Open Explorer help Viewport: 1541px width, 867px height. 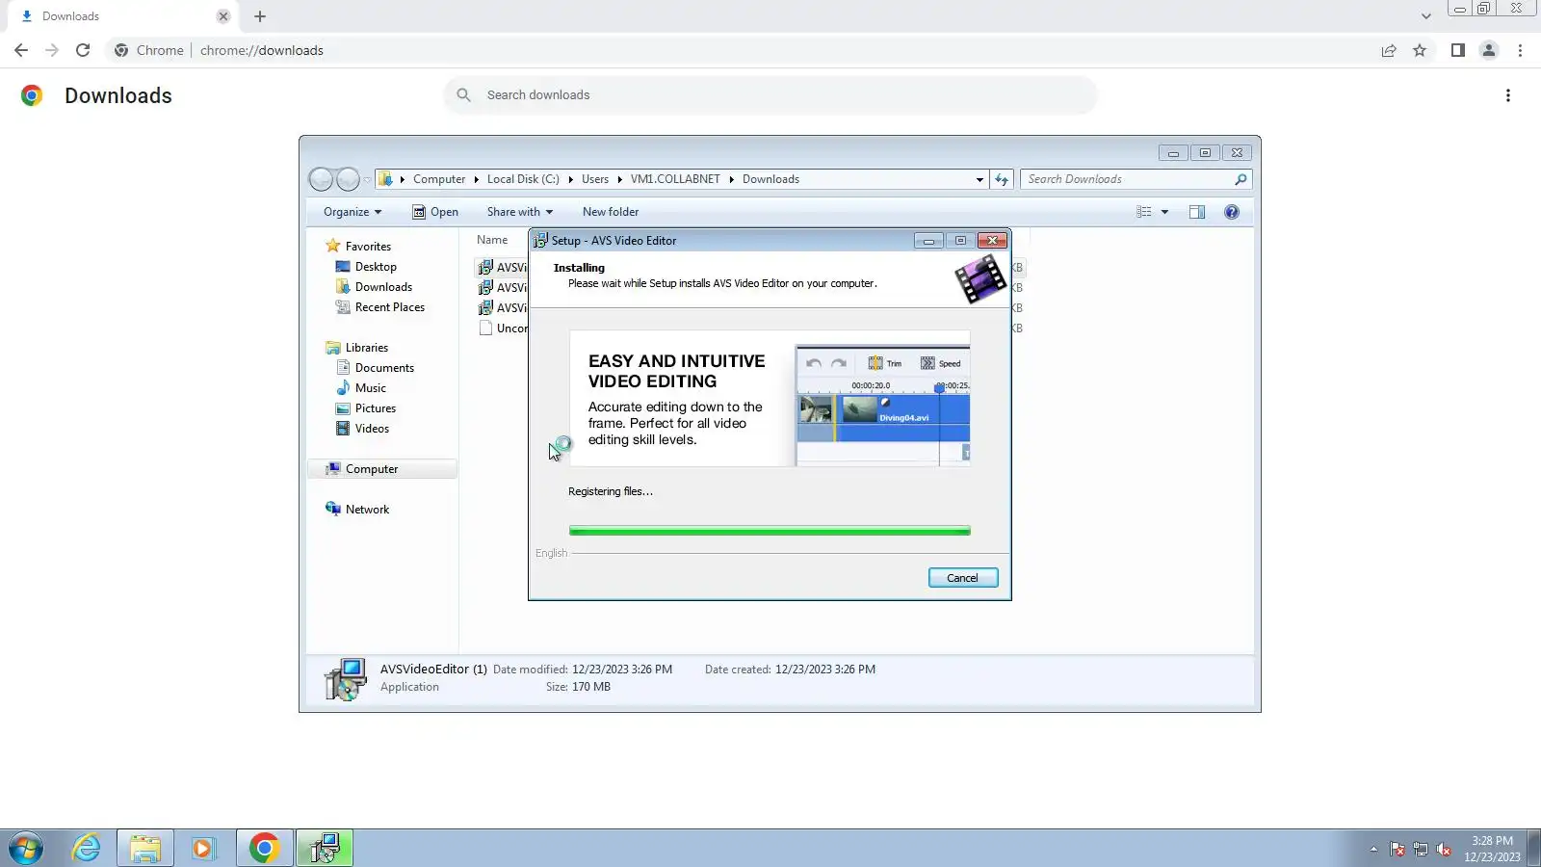coord(1232,212)
